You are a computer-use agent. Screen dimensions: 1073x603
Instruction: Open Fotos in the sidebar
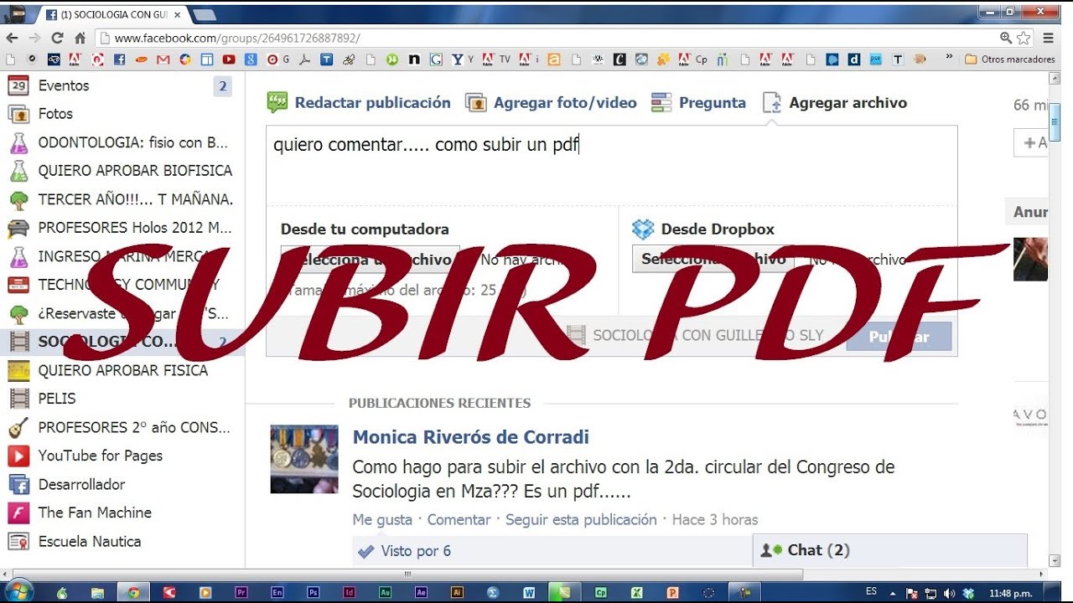coord(55,114)
